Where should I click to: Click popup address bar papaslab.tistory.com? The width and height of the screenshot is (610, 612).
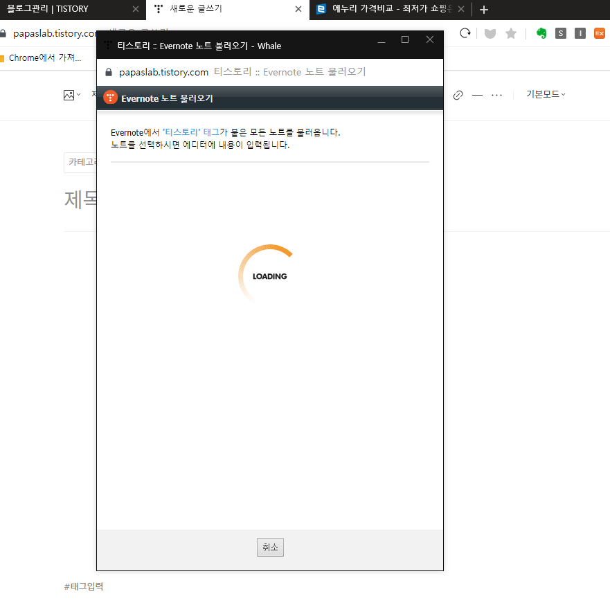click(163, 72)
